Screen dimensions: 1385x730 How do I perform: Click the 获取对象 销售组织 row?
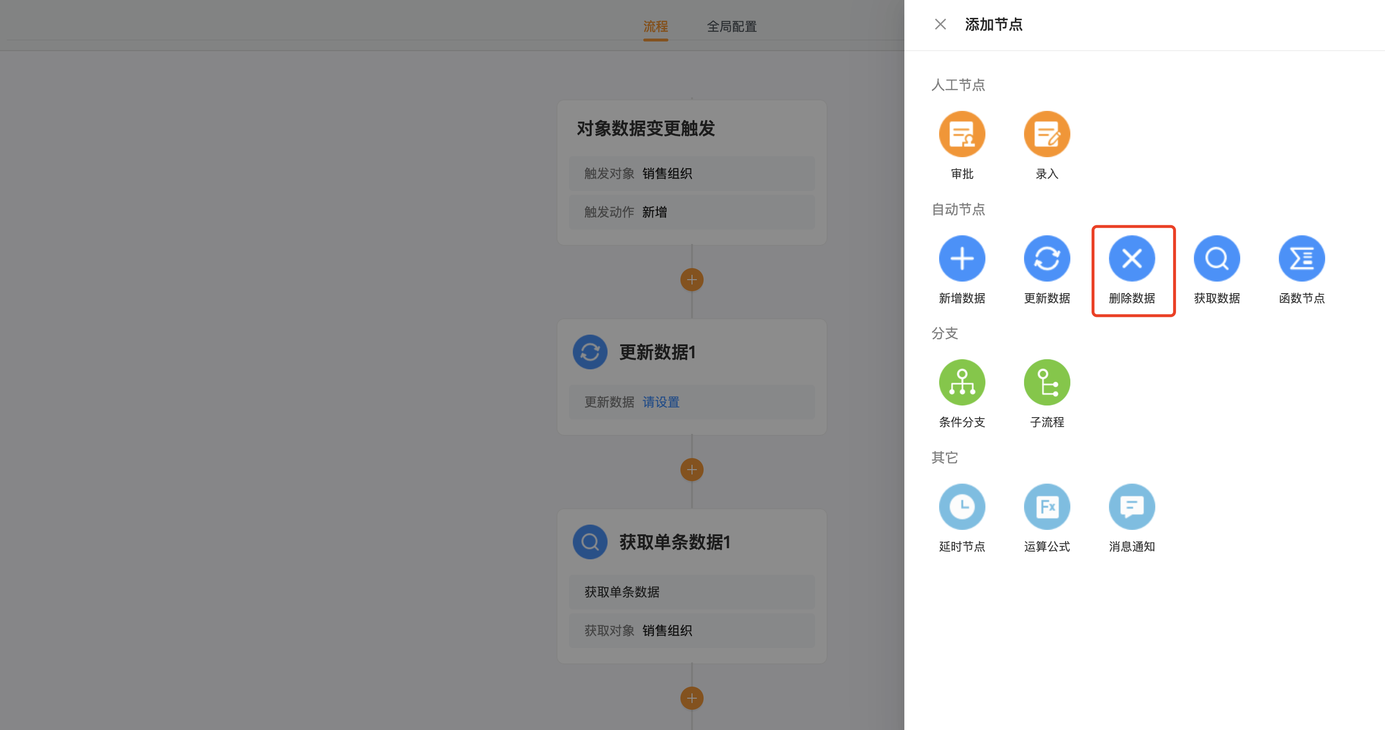pyautogui.click(x=692, y=631)
